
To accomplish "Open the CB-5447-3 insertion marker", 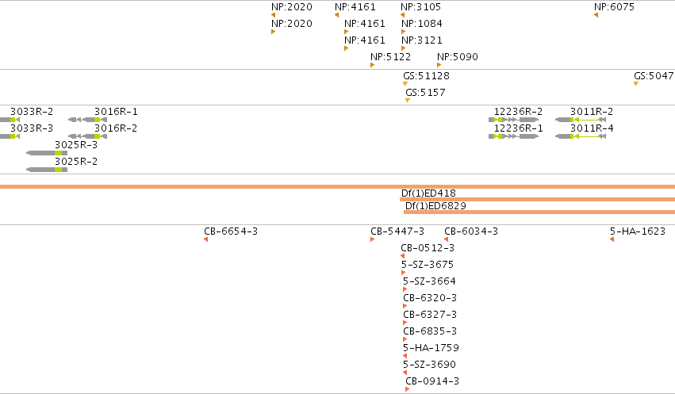I will click(x=372, y=239).
